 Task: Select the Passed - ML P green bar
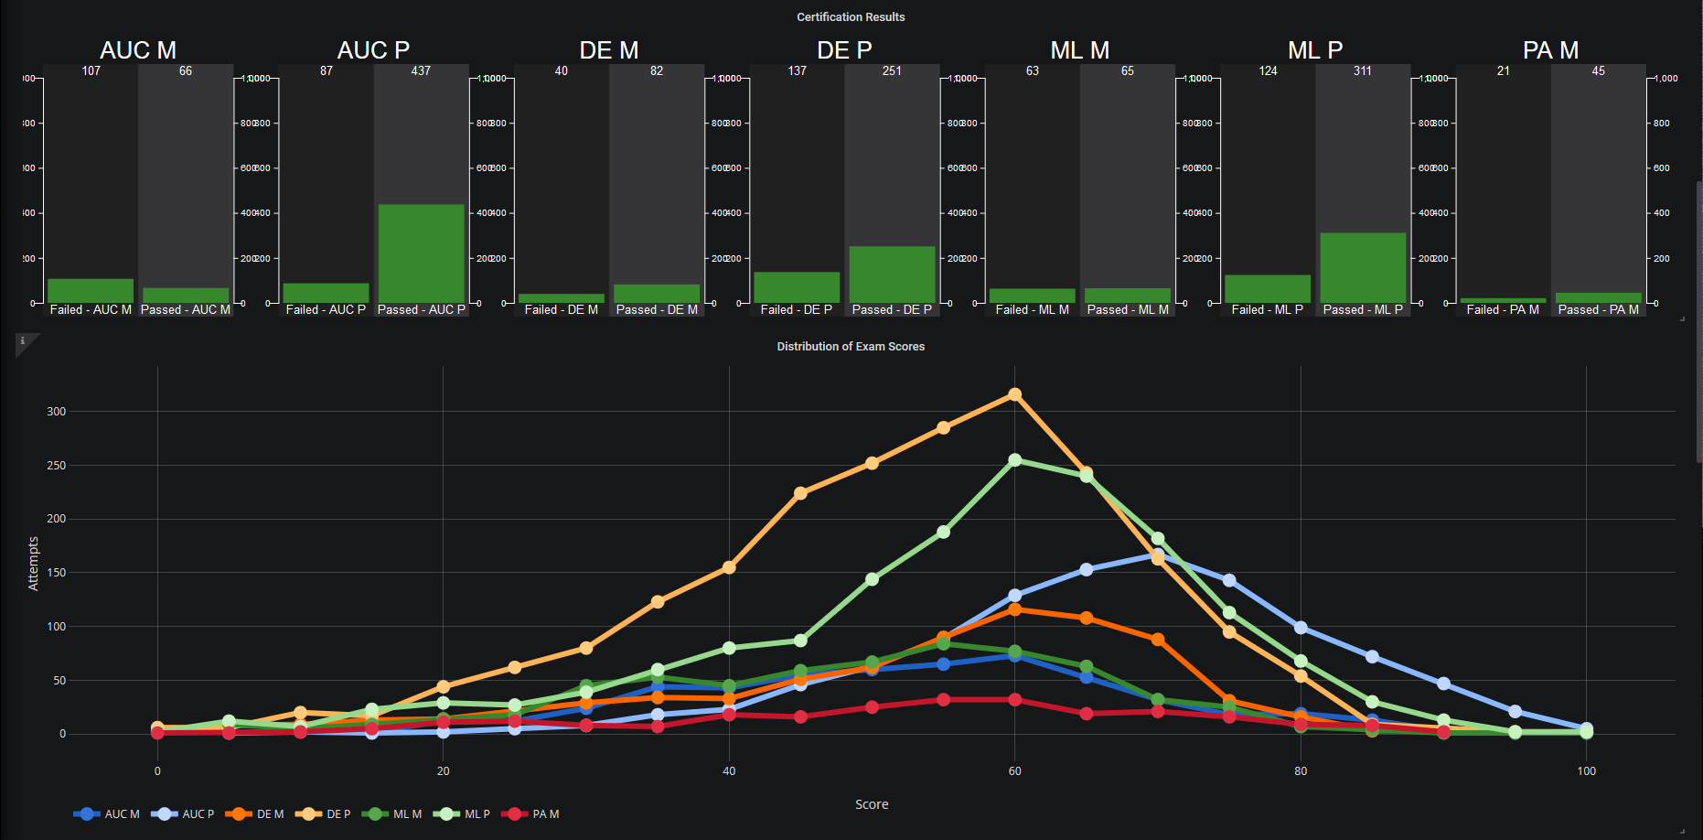pyautogui.click(x=1363, y=268)
